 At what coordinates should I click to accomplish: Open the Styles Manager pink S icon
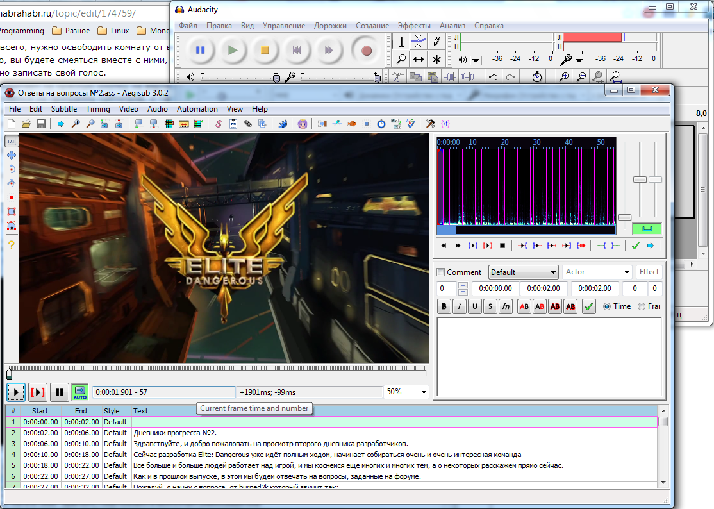tap(218, 124)
